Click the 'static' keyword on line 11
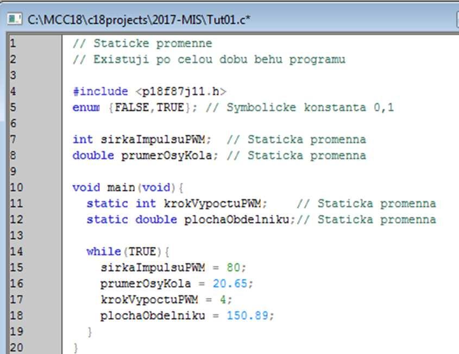This screenshot has width=459, height=354. [x=108, y=203]
